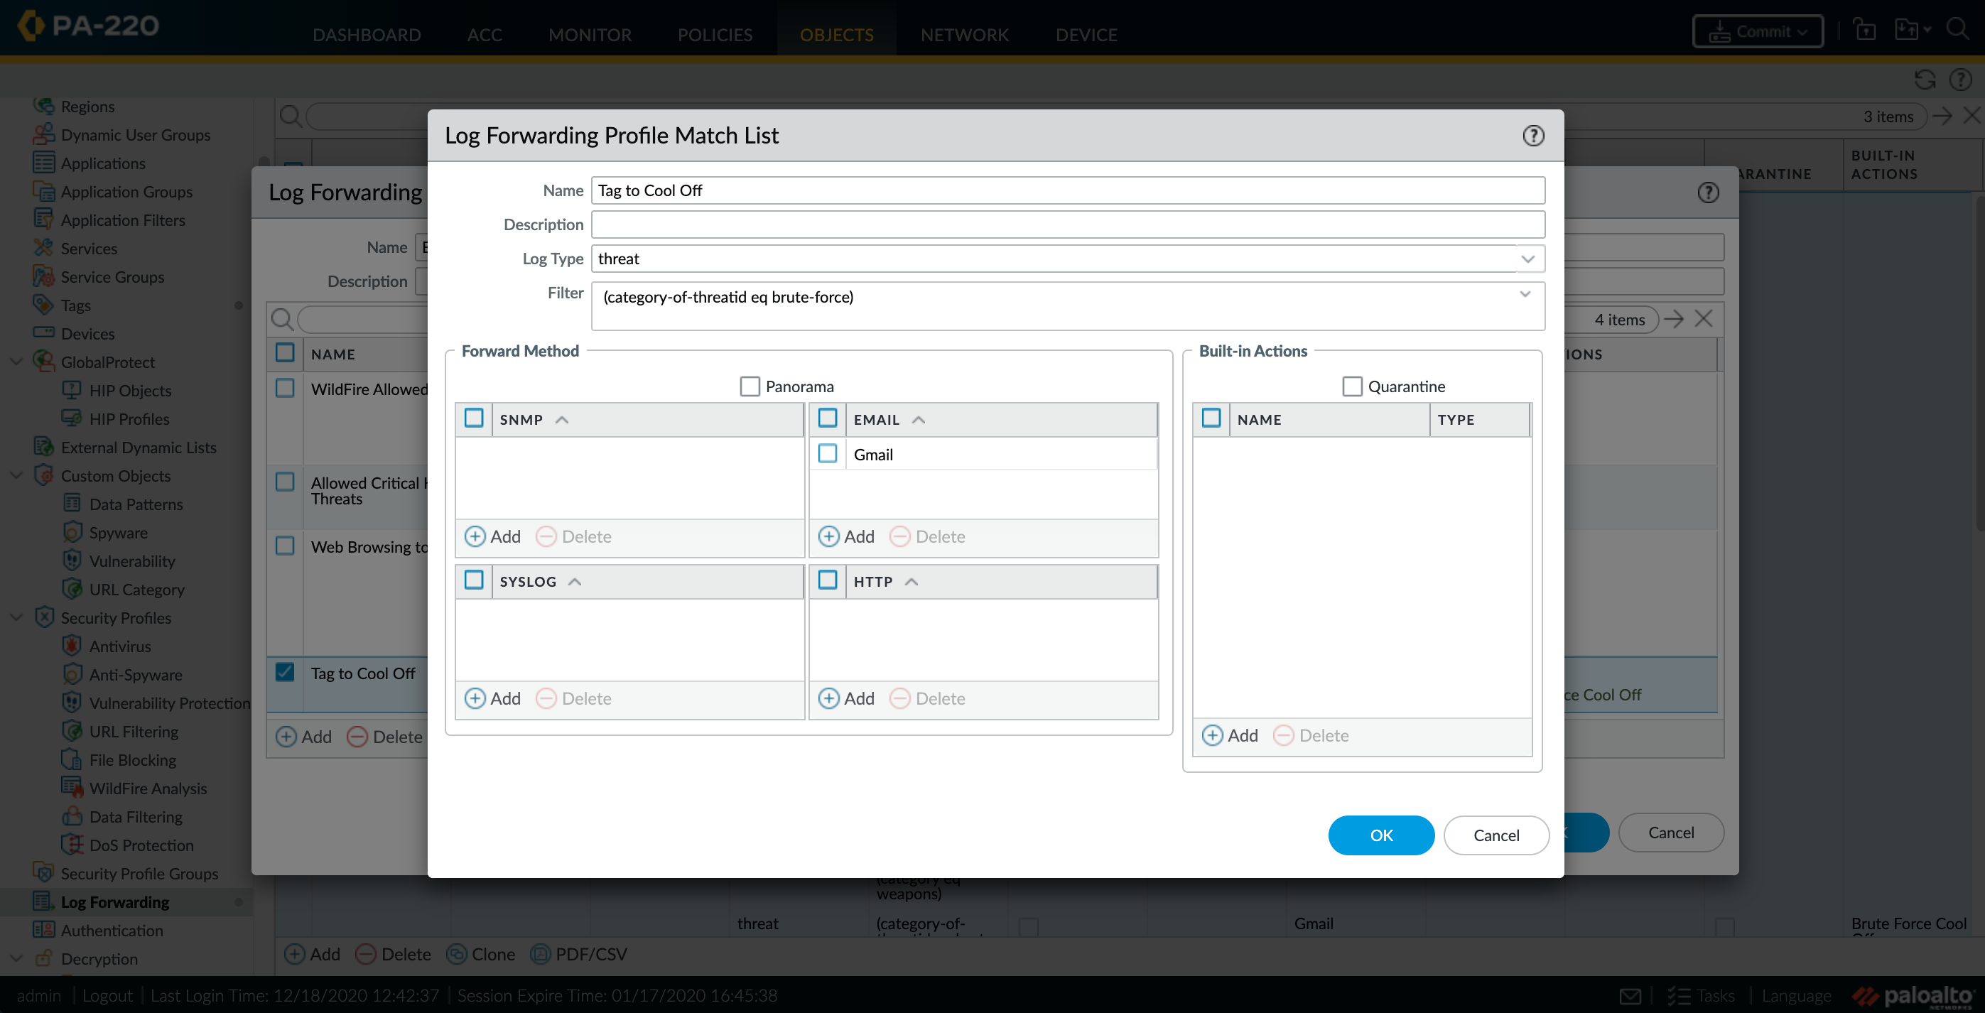Select the POLICIES menu tab
This screenshot has height=1013, width=1985.
click(714, 33)
